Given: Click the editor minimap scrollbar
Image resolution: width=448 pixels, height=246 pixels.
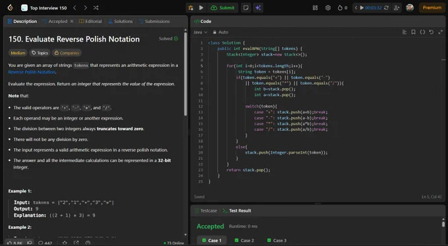Looking at the screenshot, I should pos(443,60).
